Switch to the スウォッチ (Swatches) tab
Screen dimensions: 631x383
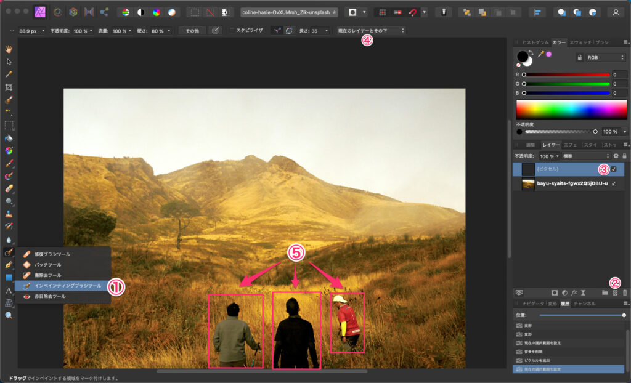[x=580, y=42]
